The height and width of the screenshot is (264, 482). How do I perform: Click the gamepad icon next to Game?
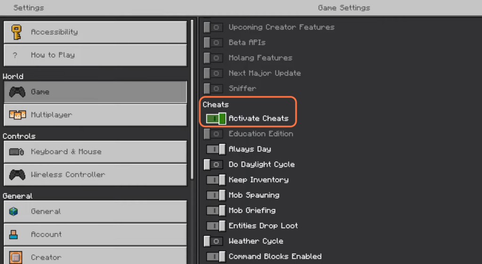pos(17,92)
